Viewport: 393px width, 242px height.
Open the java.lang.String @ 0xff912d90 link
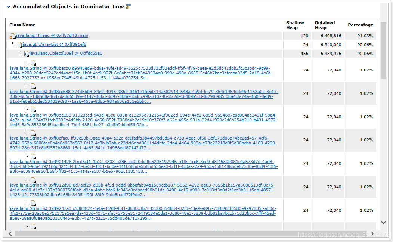click(142, 190)
